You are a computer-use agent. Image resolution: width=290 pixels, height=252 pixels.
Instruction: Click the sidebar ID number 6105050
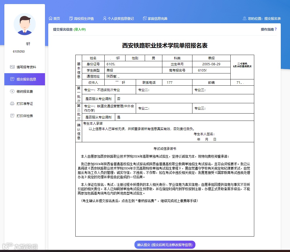tap(19, 51)
